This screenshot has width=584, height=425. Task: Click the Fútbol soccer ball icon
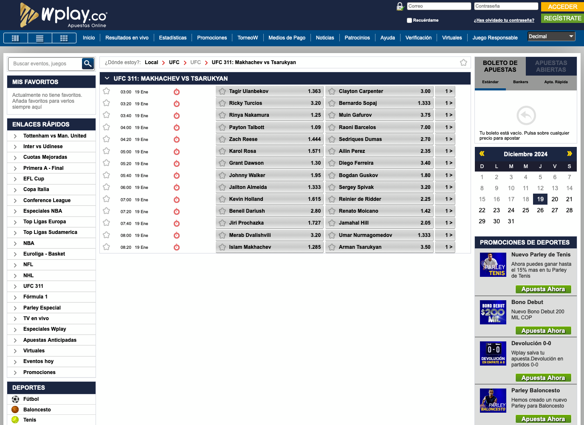click(x=15, y=399)
